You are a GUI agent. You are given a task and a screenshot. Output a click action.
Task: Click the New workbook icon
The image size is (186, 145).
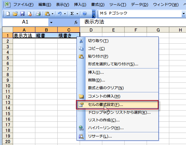[8, 14]
